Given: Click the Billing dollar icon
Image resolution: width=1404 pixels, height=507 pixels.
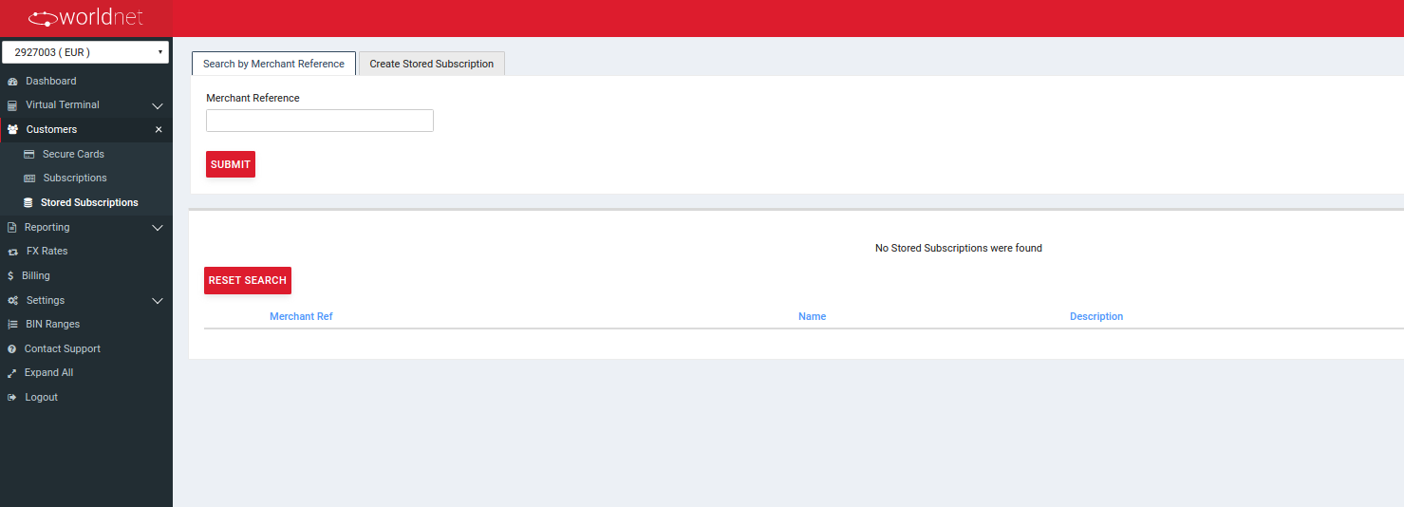Looking at the screenshot, I should tap(10, 276).
